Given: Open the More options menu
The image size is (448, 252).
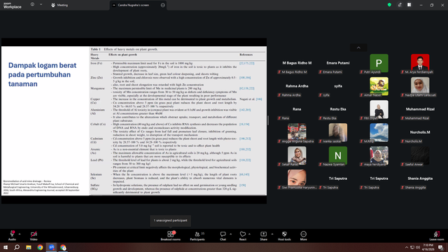Looking at the screenshot, I should tap(303, 235).
